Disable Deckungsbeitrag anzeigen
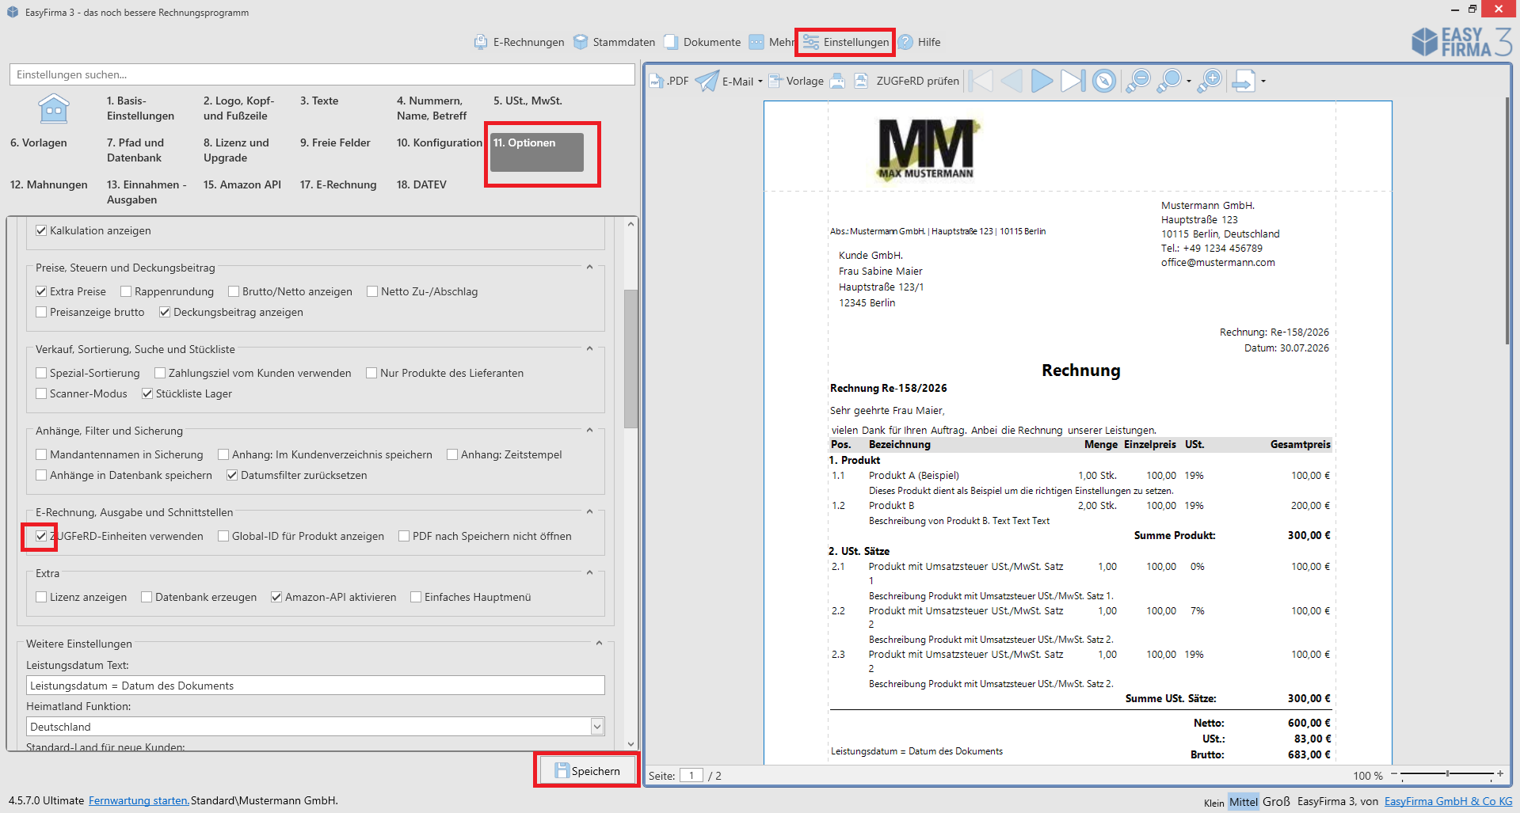 pos(165,312)
